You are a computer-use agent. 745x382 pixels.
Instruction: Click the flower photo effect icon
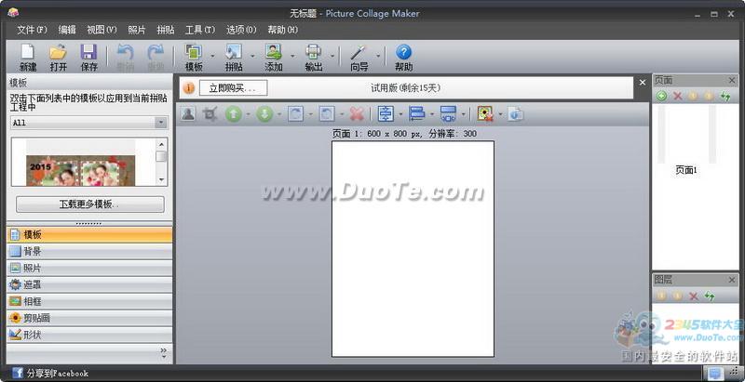point(485,114)
